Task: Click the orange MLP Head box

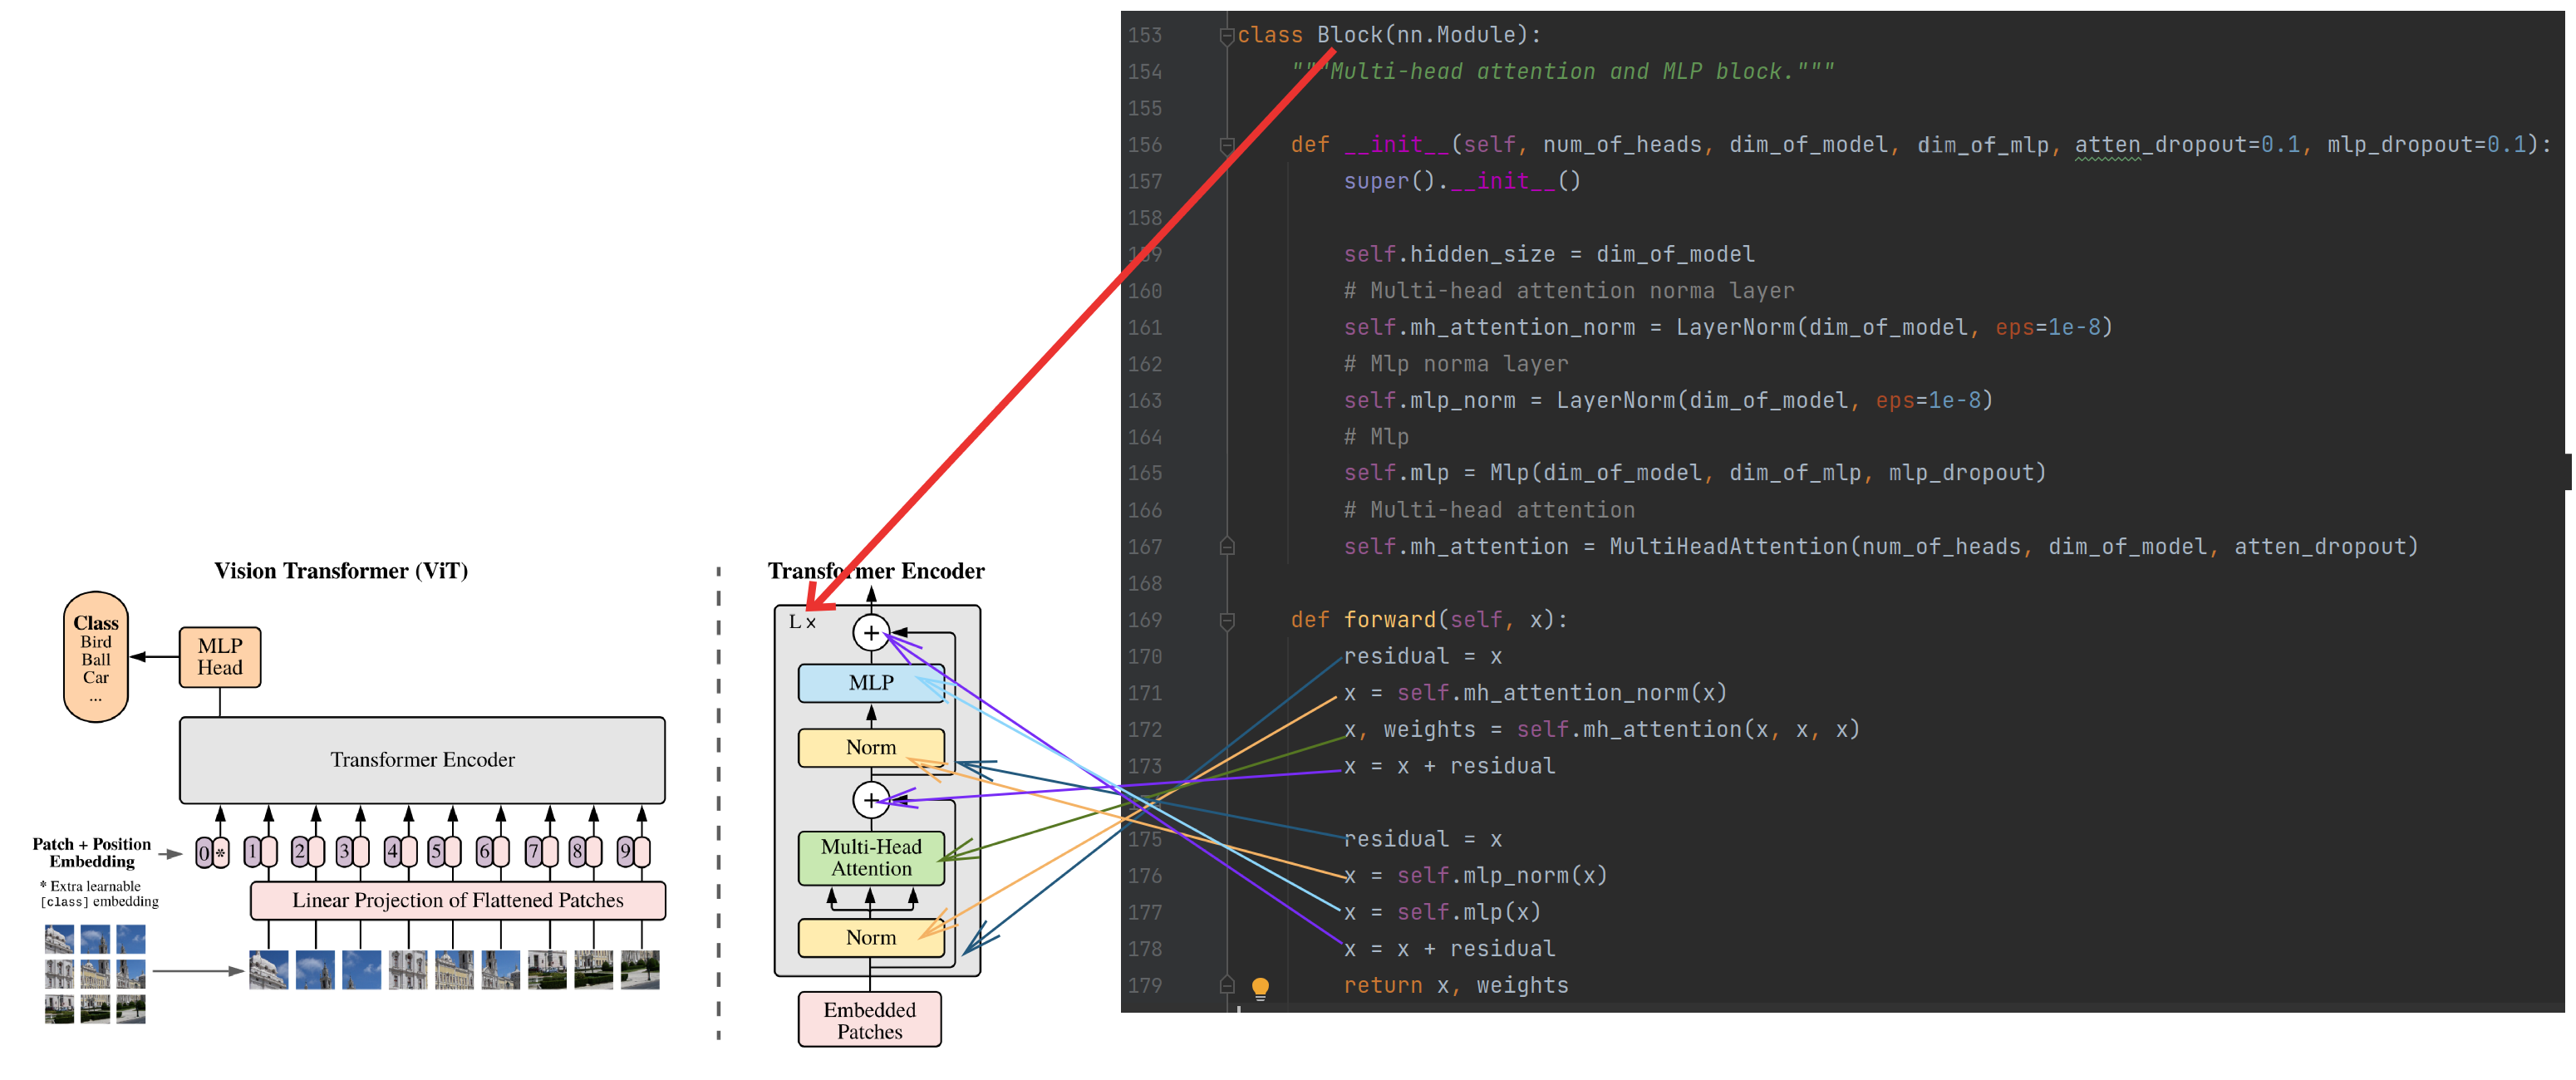Action: 220,657
